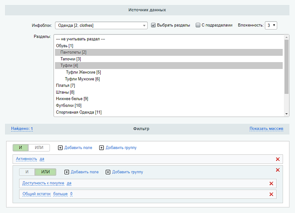The width and height of the screenshot is (295, 213).
Task: Switch nested group logic to И
Action: [27, 172]
